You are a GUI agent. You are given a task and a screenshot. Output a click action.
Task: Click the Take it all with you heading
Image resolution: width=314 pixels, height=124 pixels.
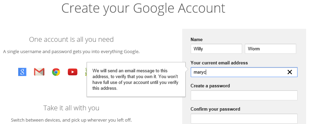pyautogui.click(x=71, y=108)
